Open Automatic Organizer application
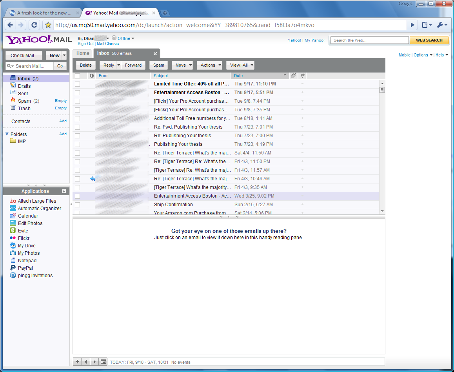The image size is (454, 372). pyautogui.click(x=35, y=209)
